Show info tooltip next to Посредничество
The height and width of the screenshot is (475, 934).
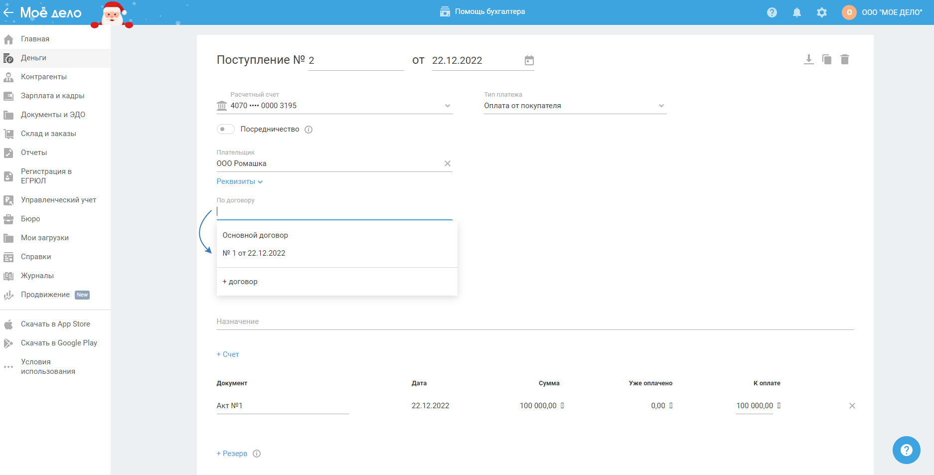coord(309,130)
